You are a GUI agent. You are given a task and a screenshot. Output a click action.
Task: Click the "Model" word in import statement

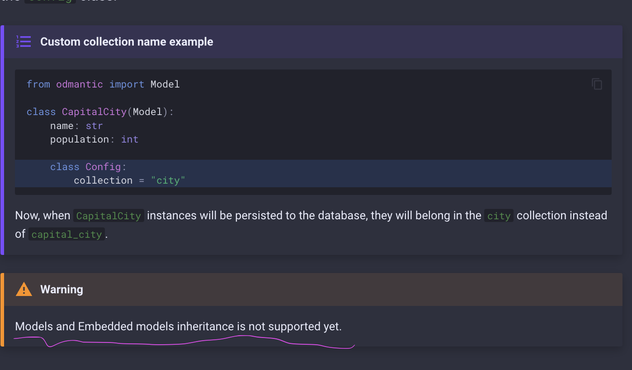[x=165, y=84]
